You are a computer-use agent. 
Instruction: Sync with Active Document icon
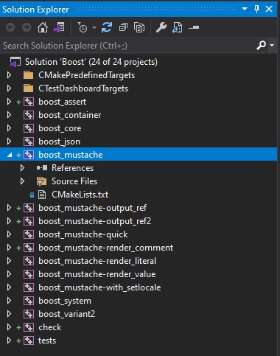(x=107, y=27)
